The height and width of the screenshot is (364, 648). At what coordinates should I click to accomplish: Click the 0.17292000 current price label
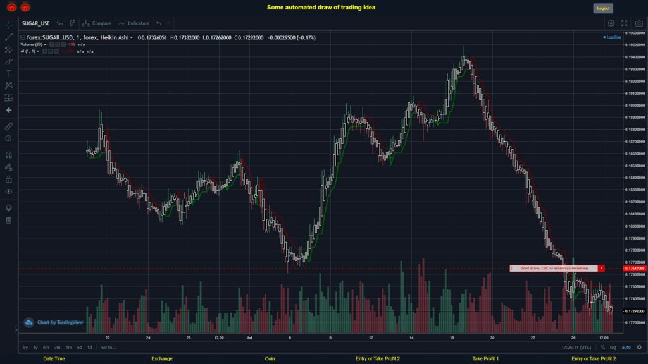(x=635, y=311)
